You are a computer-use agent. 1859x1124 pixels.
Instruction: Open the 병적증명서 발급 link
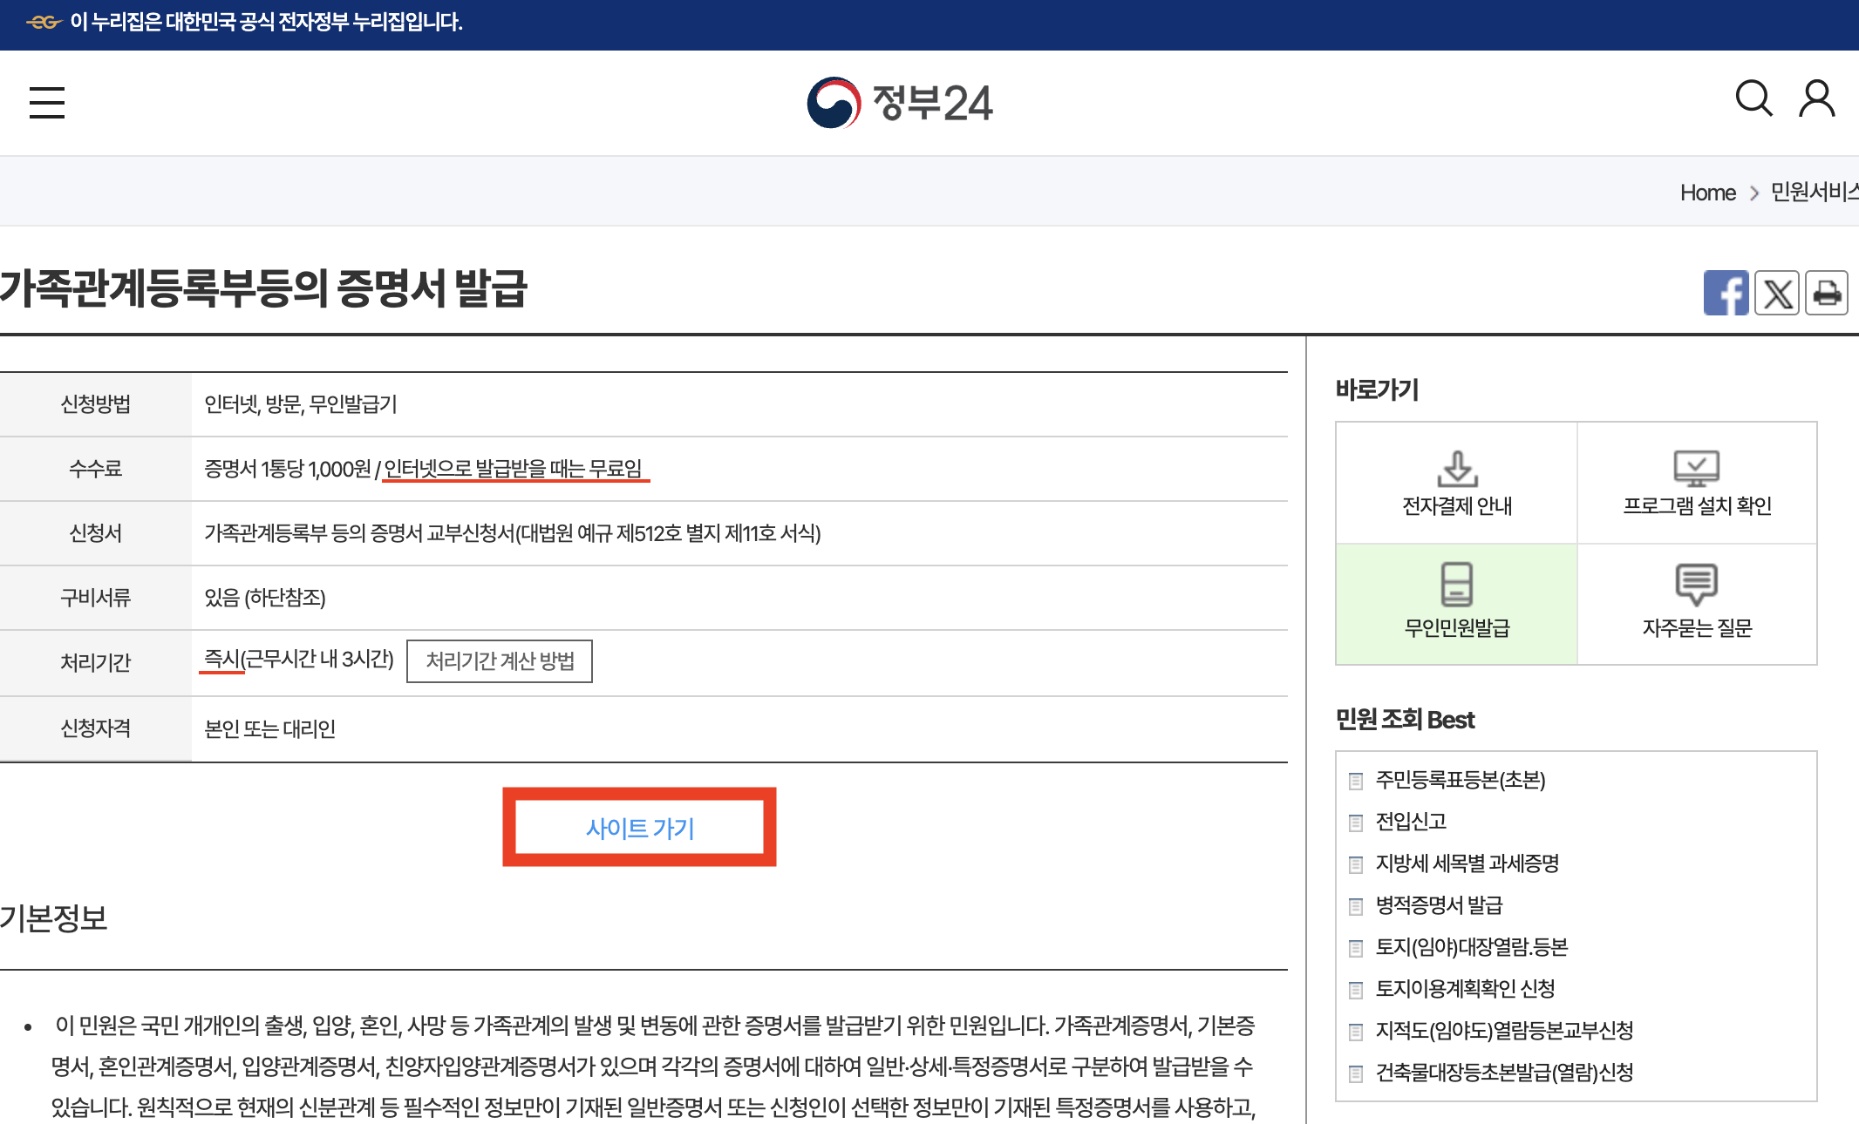point(1440,905)
